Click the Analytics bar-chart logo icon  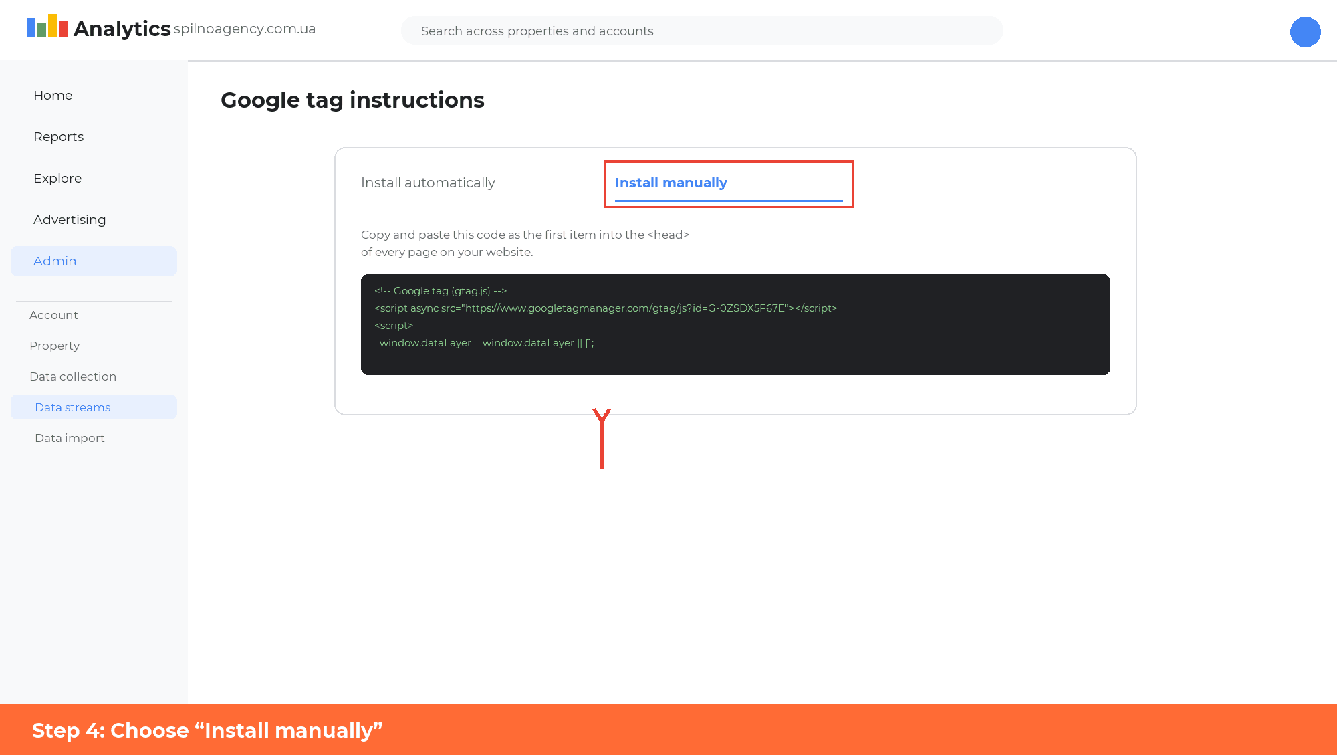pos(47,26)
